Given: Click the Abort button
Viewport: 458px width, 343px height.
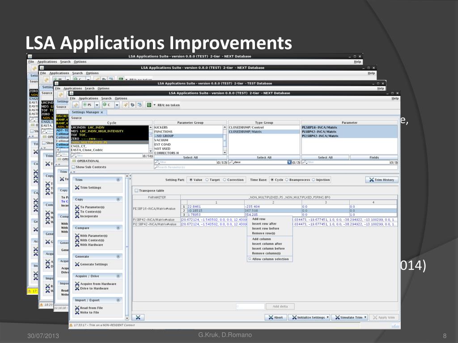Looking at the screenshot, I should coord(276,318).
